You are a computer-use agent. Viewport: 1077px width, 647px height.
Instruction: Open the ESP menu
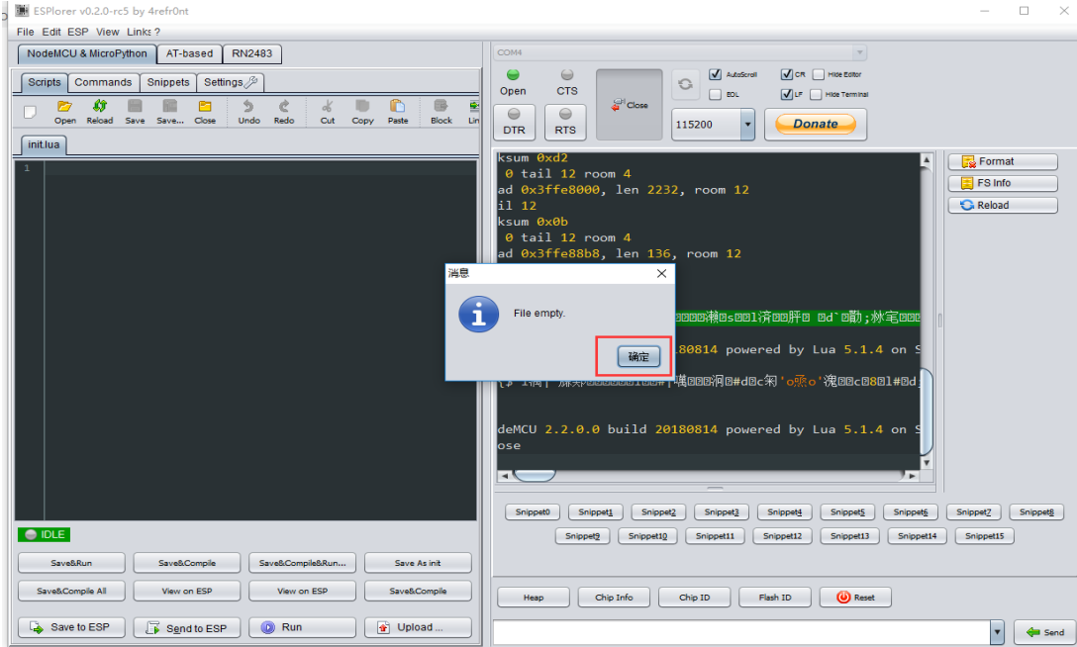pyautogui.click(x=77, y=32)
